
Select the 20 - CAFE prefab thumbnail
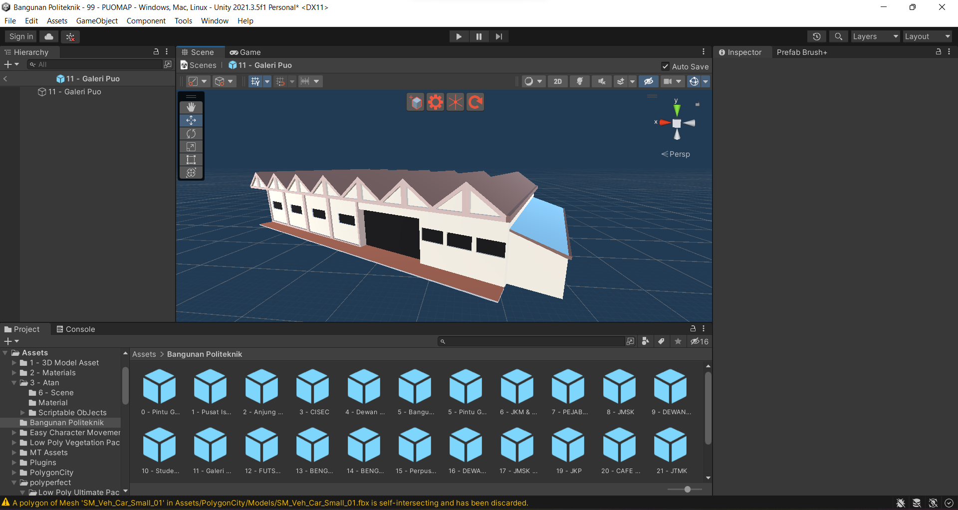pyautogui.click(x=620, y=445)
